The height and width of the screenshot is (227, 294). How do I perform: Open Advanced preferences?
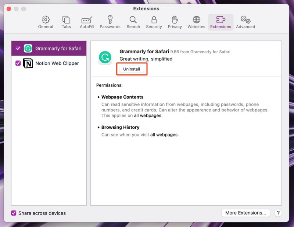245,22
